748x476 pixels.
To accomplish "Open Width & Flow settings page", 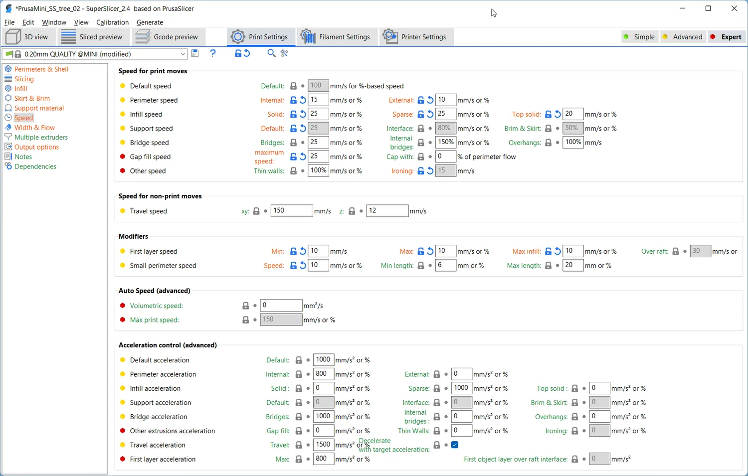I will point(34,128).
